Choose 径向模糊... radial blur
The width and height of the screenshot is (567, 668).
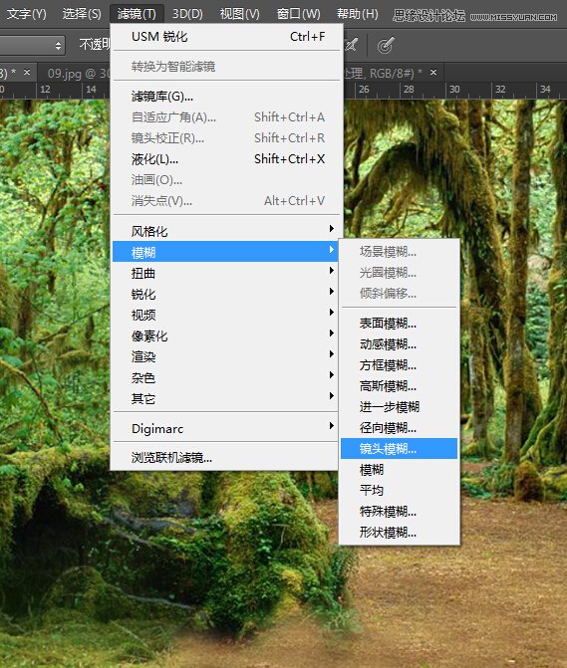point(399,428)
